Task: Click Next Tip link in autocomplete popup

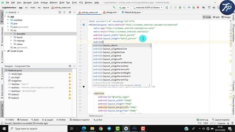Action: coord(138,85)
